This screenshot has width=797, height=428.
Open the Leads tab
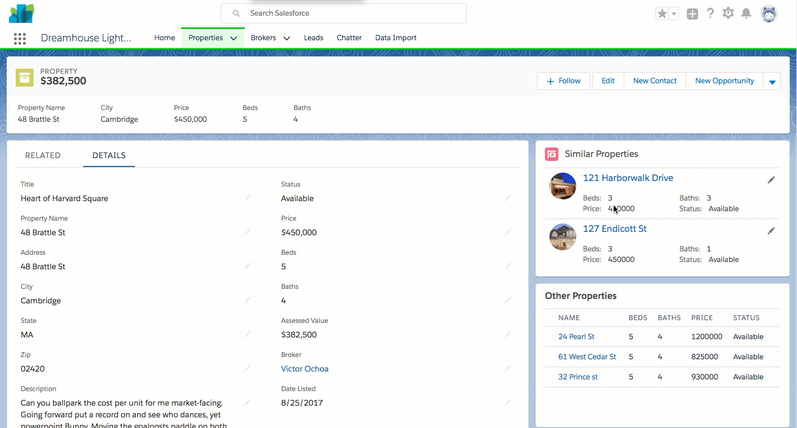point(314,37)
